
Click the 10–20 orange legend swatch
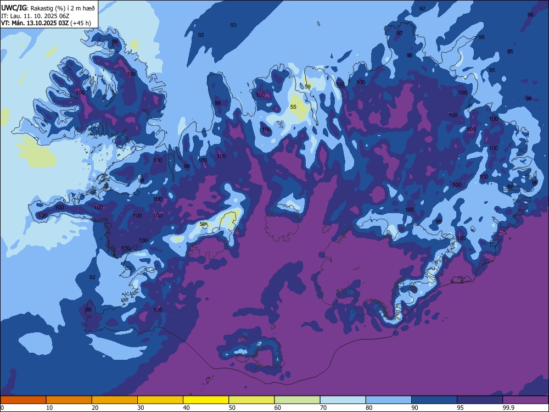pos(69,400)
